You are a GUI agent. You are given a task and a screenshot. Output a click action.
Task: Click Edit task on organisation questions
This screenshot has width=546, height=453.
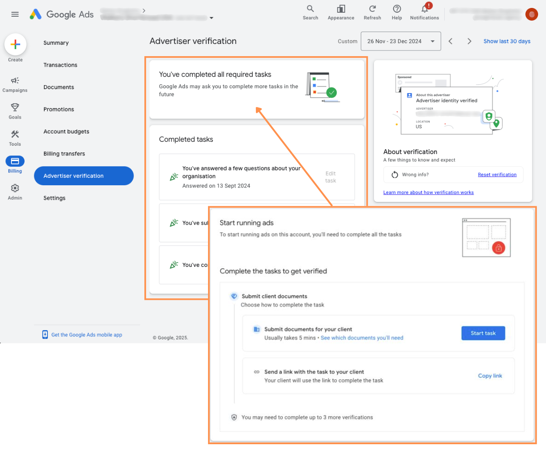tap(330, 177)
